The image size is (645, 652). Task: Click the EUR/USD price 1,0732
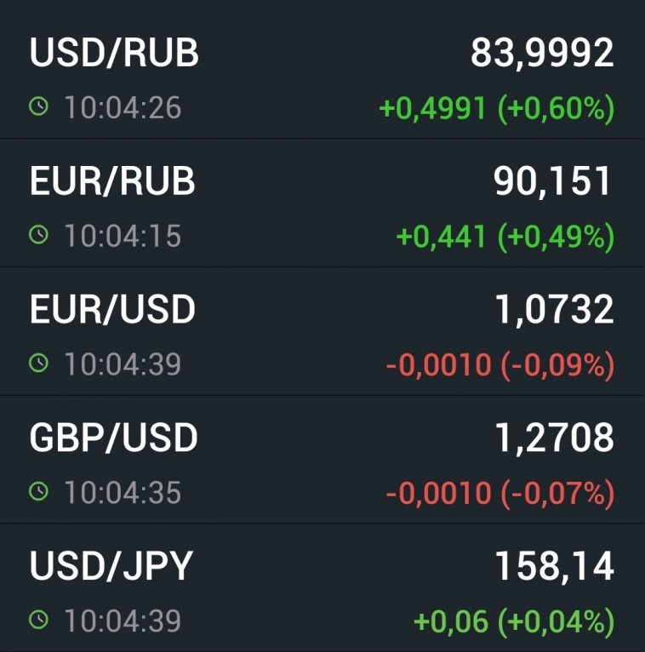click(554, 310)
